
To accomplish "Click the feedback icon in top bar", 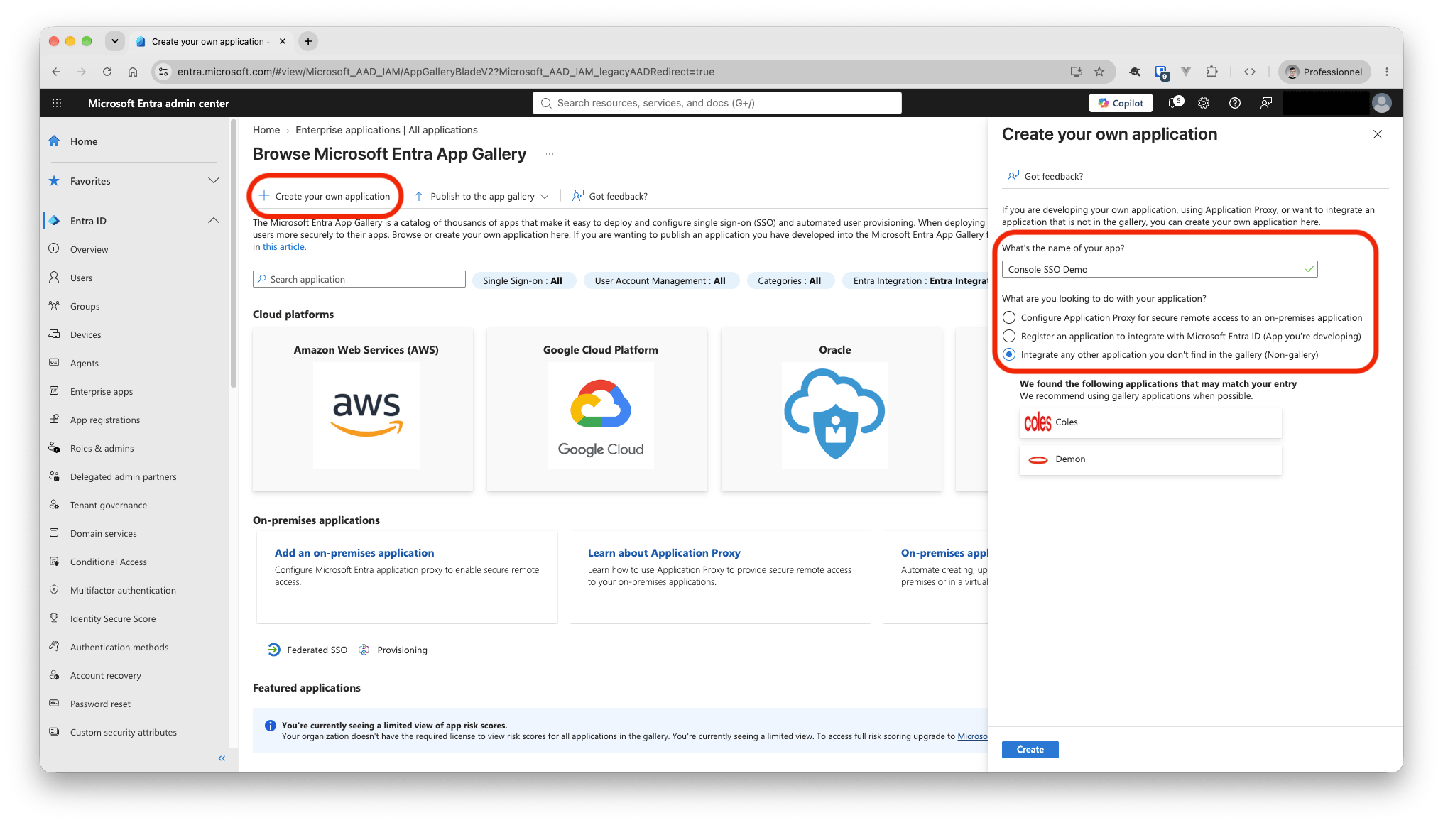I will coord(1266,103).
